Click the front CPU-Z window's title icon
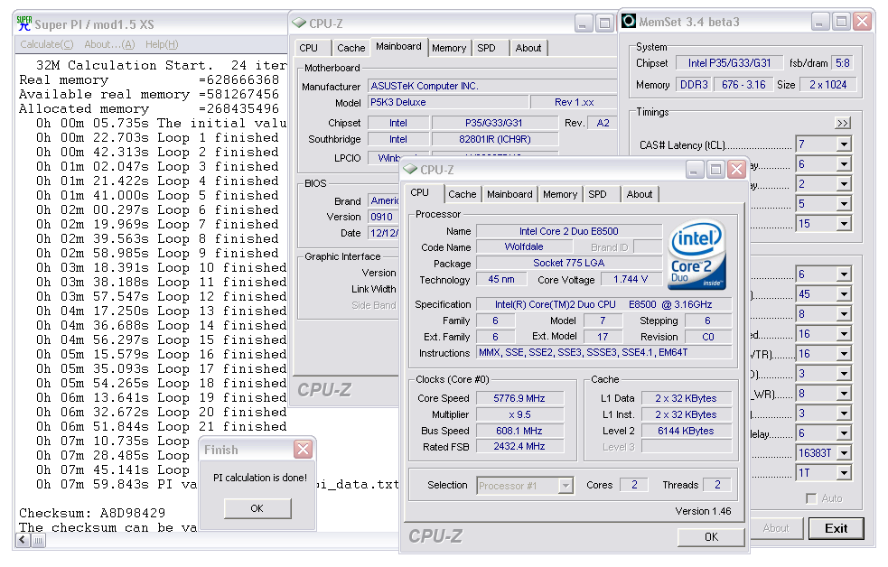This screenshot has width=888, height=567. [x=411, y=169]
